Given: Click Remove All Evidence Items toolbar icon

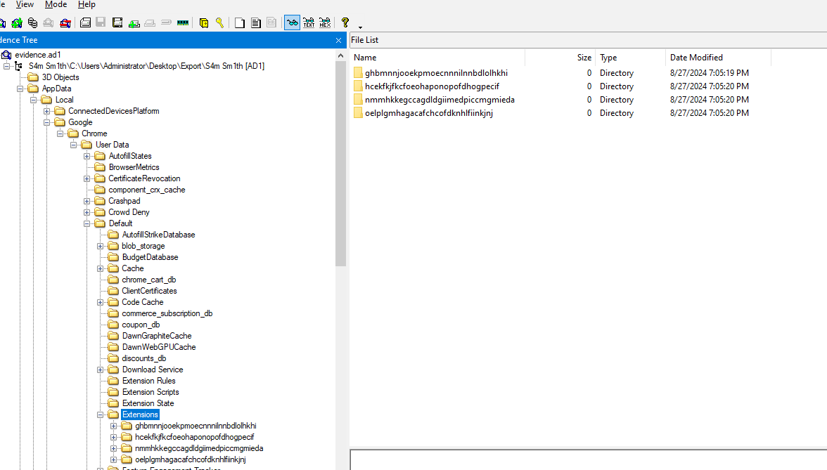Looking at the screenshot, I should pos(65,22).
